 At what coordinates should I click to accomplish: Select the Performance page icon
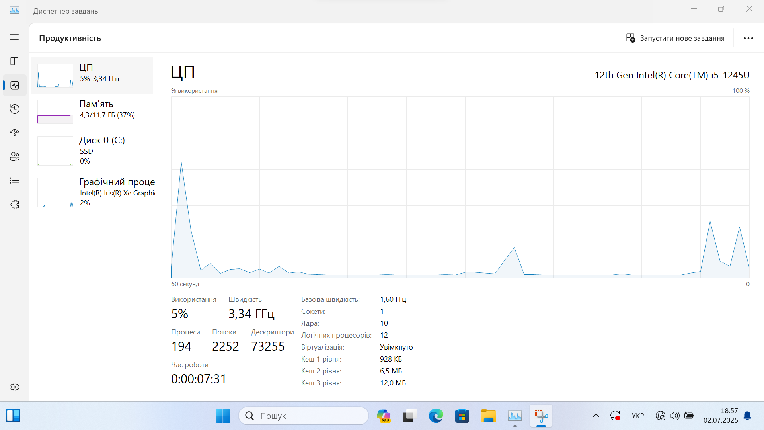[x=15, y=85]
